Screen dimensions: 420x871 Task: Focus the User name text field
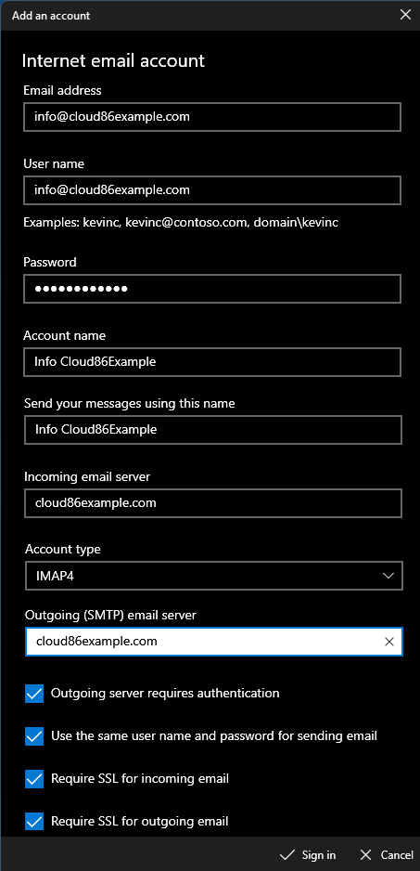click(x=212, y=190)
